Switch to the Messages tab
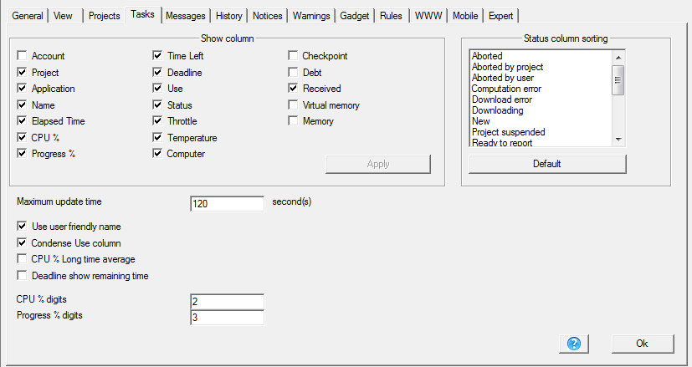The height and width of the screenshot is (367, 692). click(186, 16)
